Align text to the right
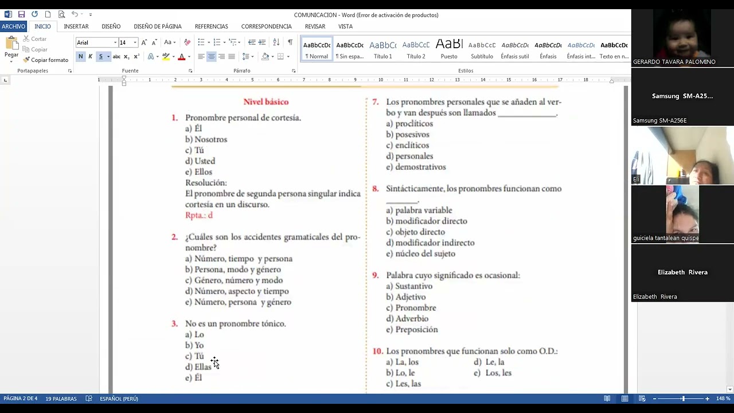Screen dimensions: 734x413 coord(221,56)
